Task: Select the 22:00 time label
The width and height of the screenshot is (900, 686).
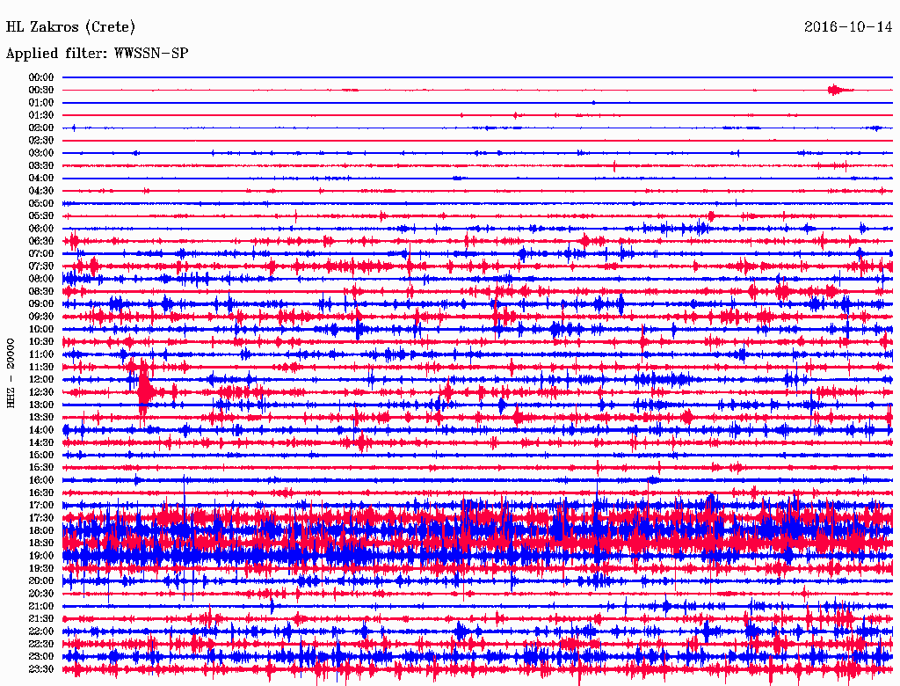Action: (x=41, y=632)
